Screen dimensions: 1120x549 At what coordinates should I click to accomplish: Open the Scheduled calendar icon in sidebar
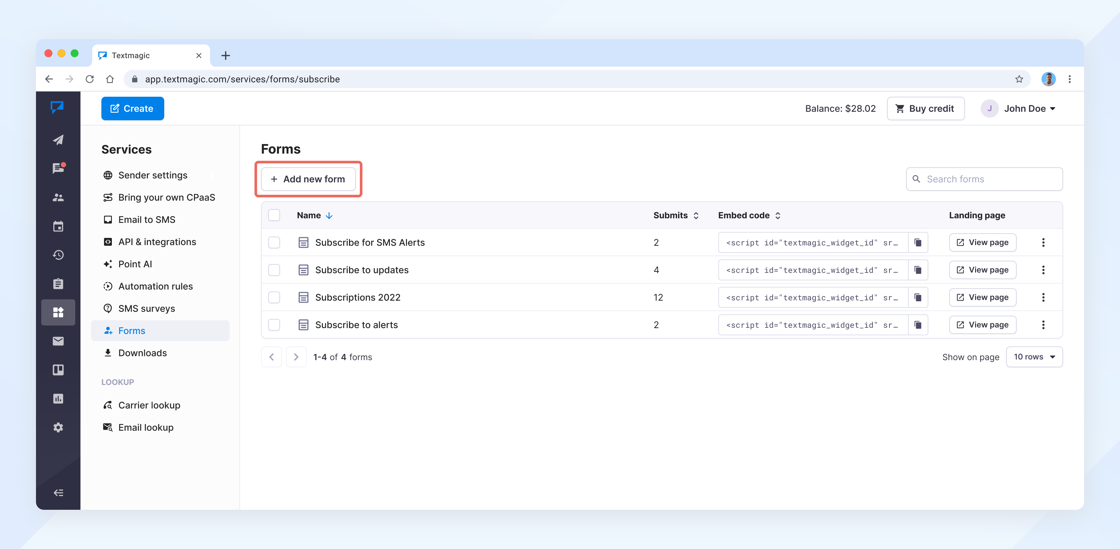58,226
